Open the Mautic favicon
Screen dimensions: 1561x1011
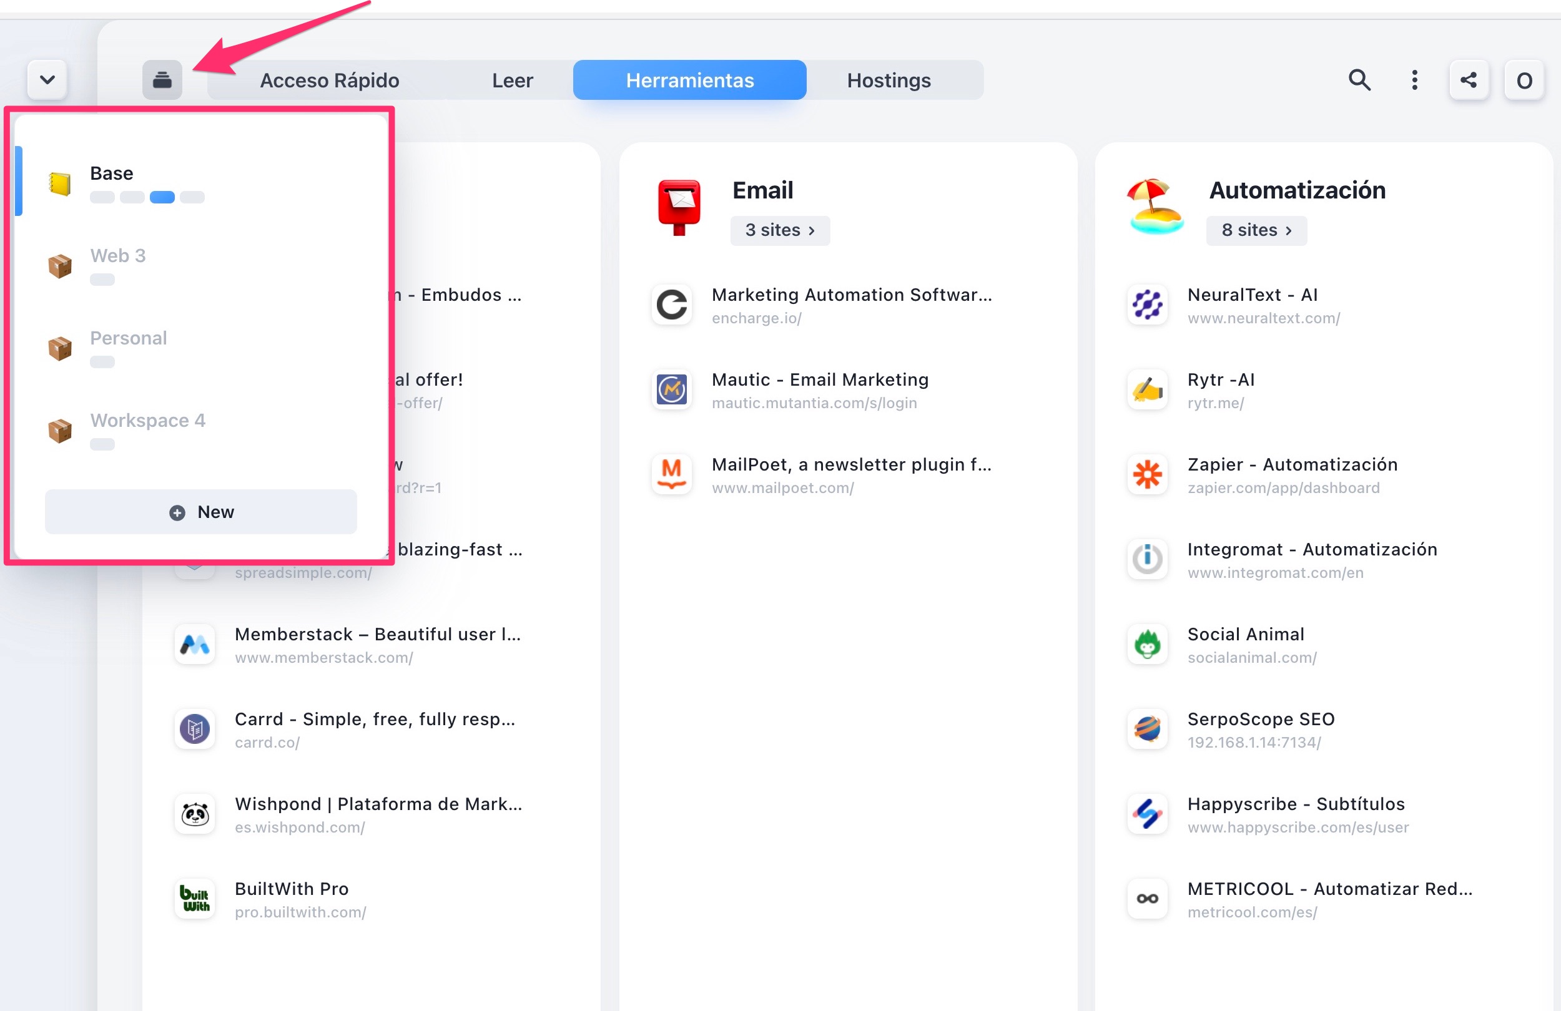pos(672,389)
